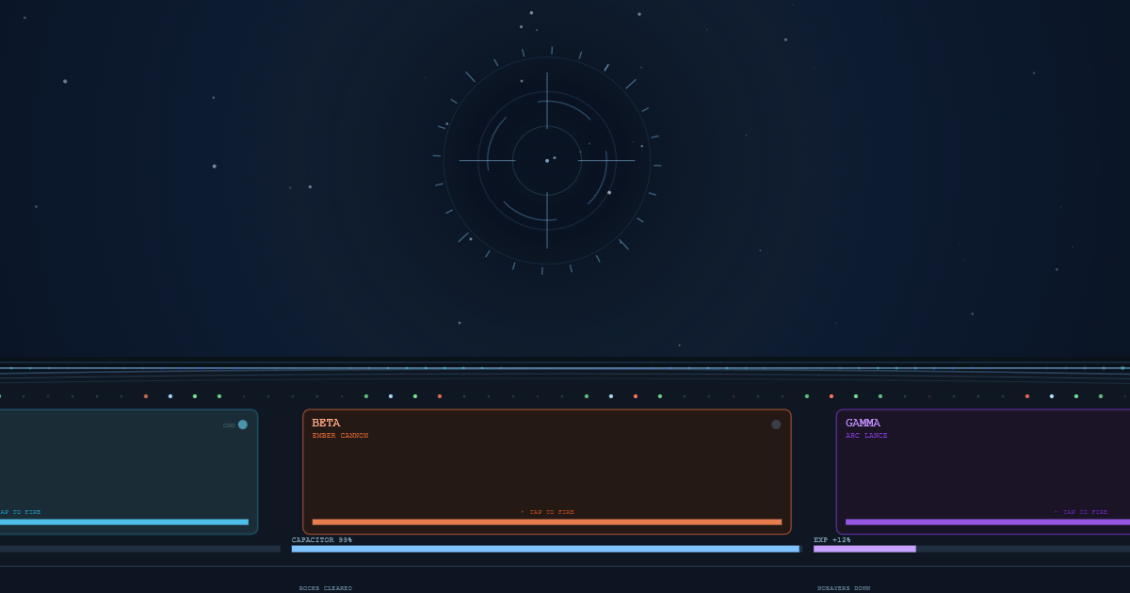1130x593 pixels.
Task: Click the orange charge bar in Beta card
Action: [x=547, y=521]
